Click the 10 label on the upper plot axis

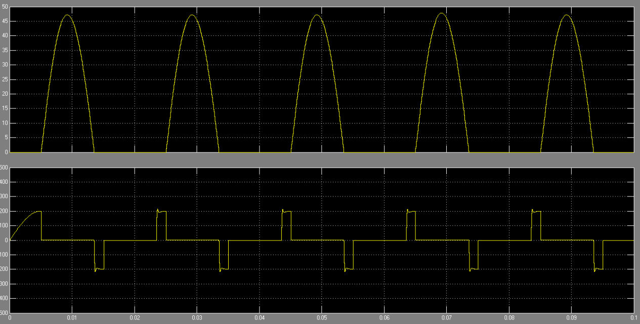coord(5,123)
